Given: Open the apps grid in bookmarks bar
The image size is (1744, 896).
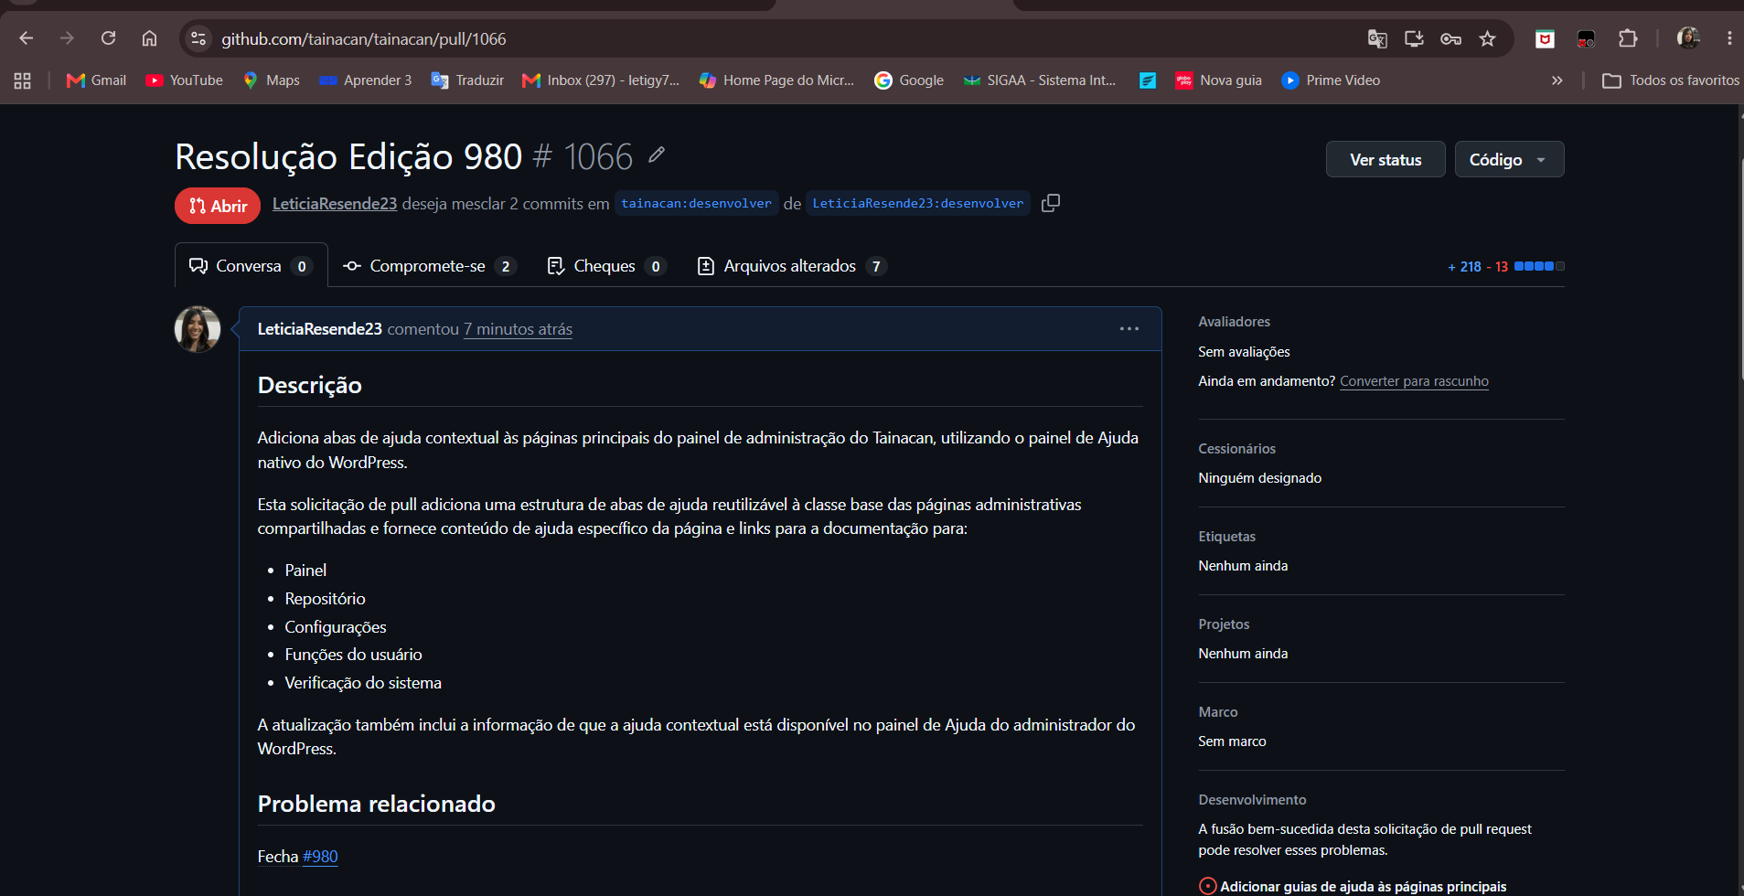Looking at the screenshot, I should coord(23,80).
